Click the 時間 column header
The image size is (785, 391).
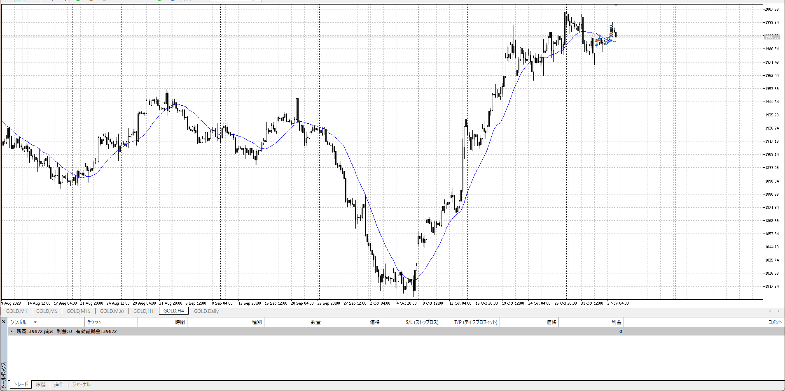click(x=180, y=322)
